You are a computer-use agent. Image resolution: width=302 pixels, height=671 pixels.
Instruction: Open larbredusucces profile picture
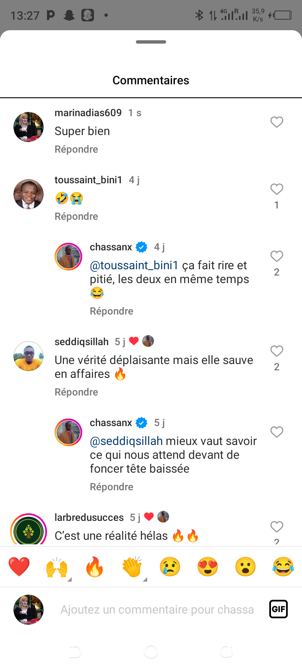tap(29, 531)
